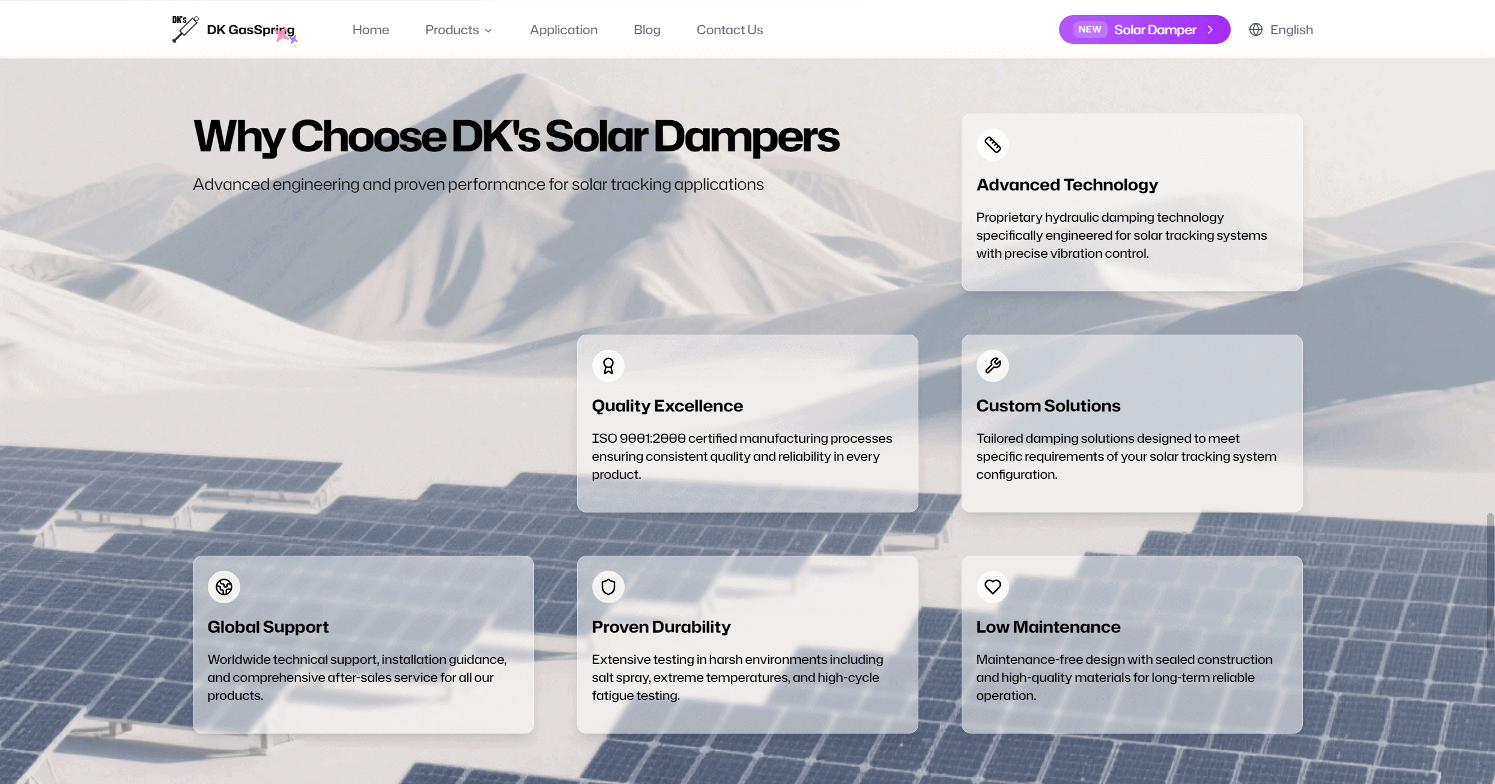Click the heart icon on Low Maintenance
Screen dimensions: 1495x784
[992, 587]
